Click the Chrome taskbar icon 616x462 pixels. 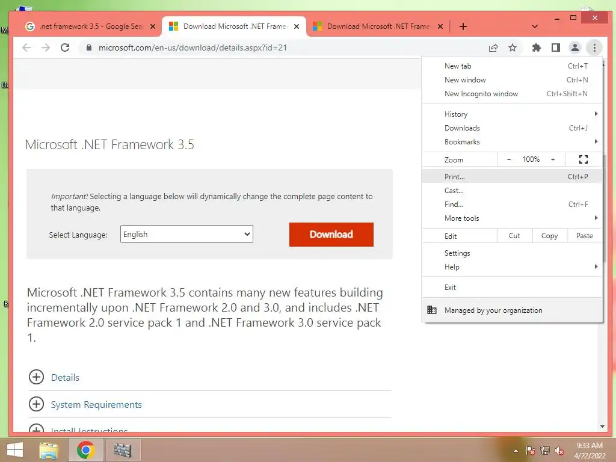click(86, 450)
